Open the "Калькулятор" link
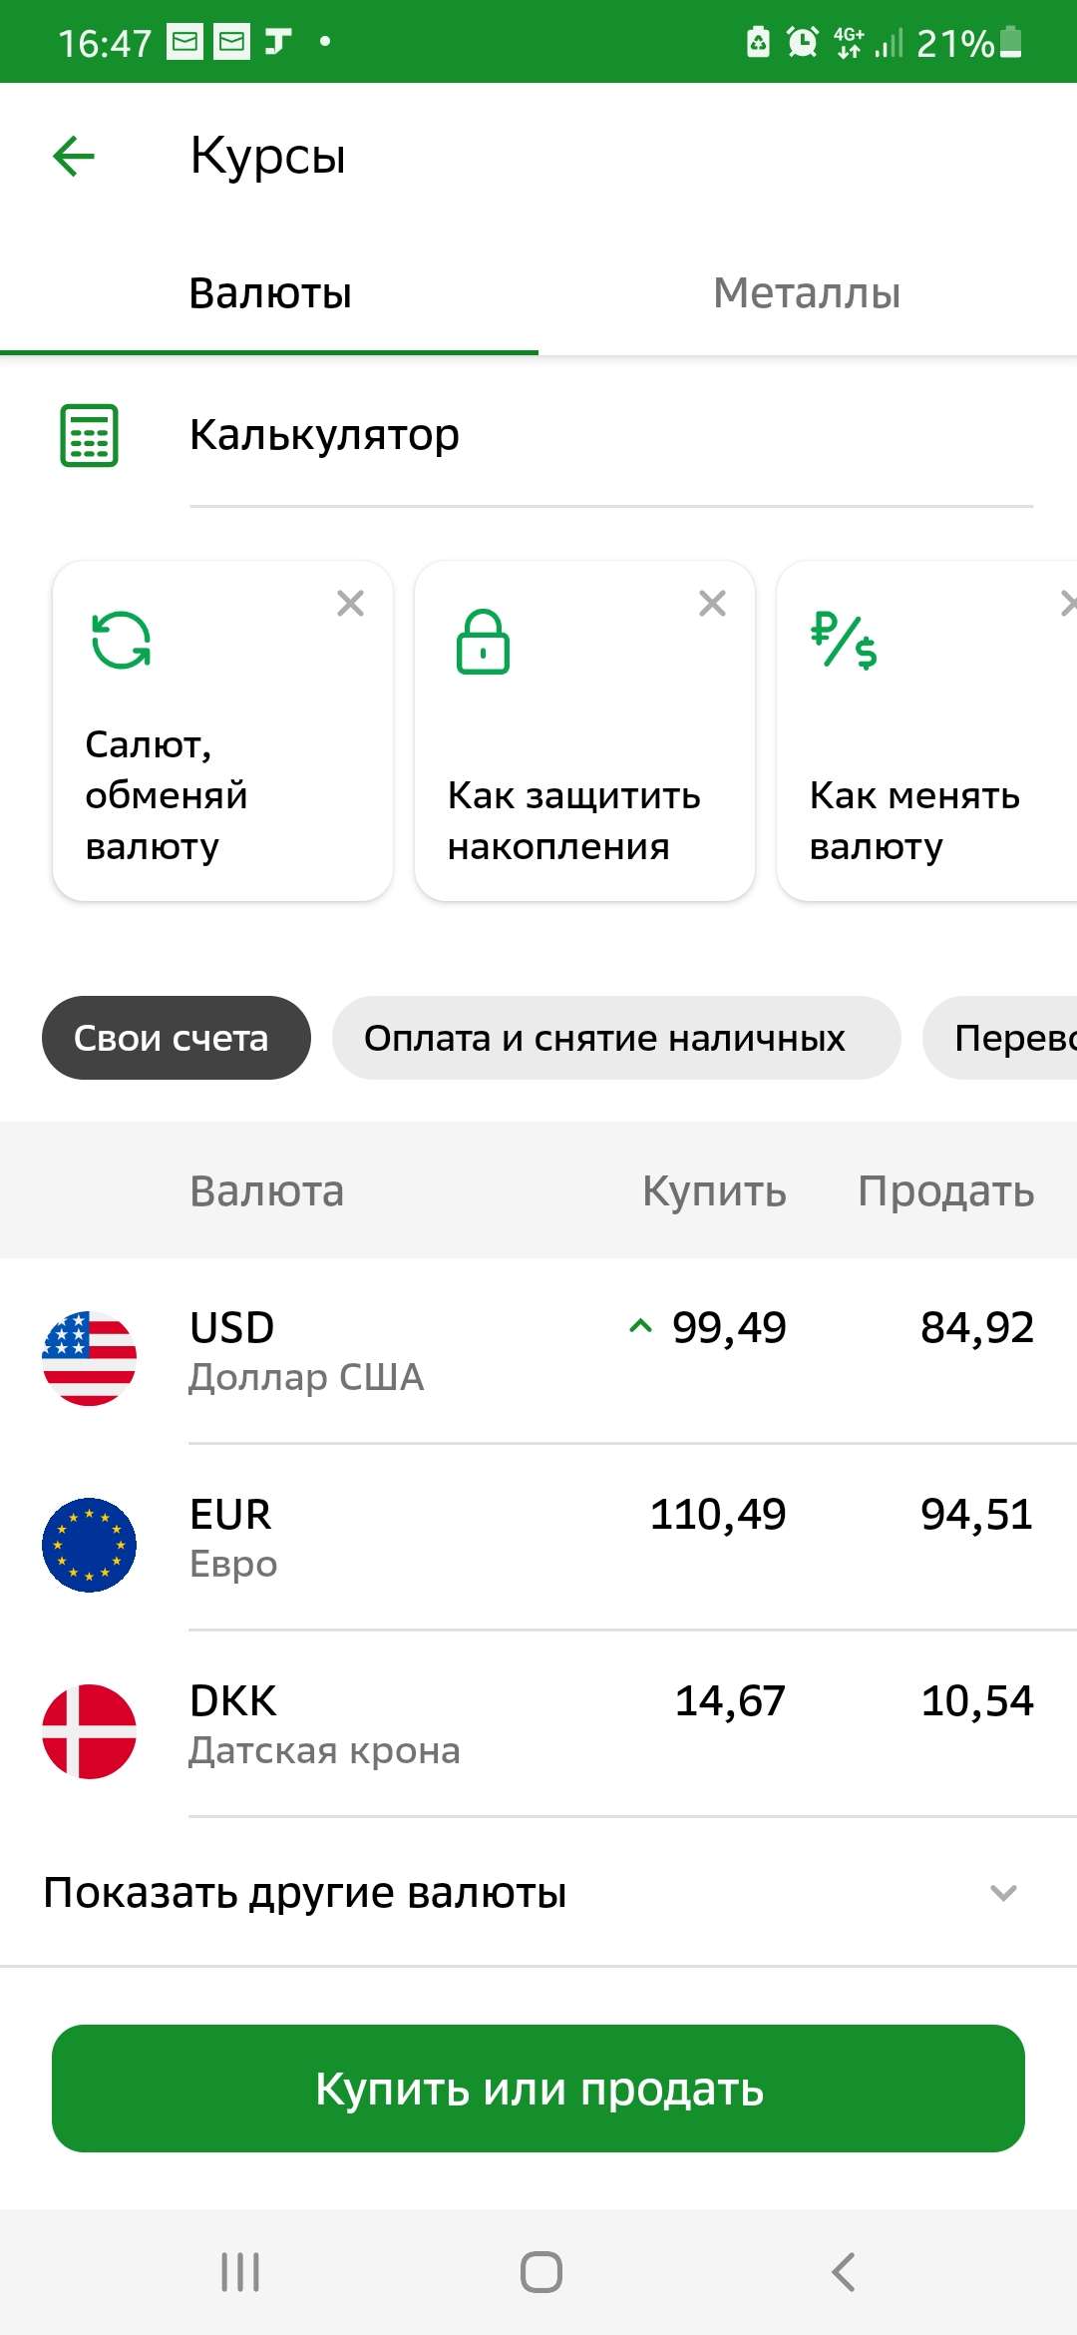This screenshot has width=1077, height=2335. click(x=324, y=435)
